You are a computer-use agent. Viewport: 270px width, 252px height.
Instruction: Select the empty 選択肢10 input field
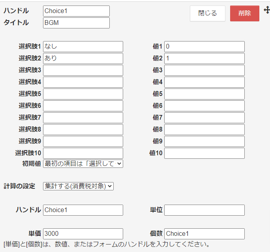83,153
